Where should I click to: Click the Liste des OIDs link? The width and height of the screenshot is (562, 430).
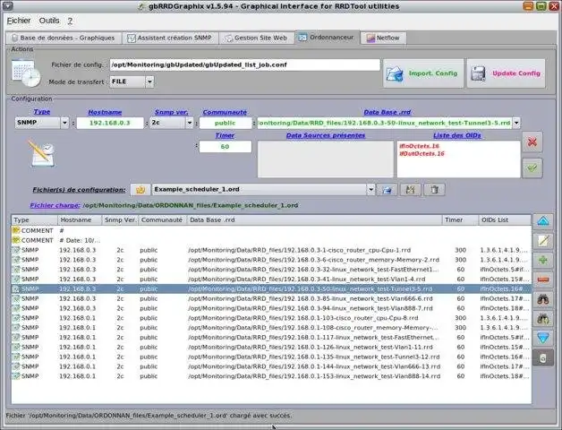click(x=457, y=135)
